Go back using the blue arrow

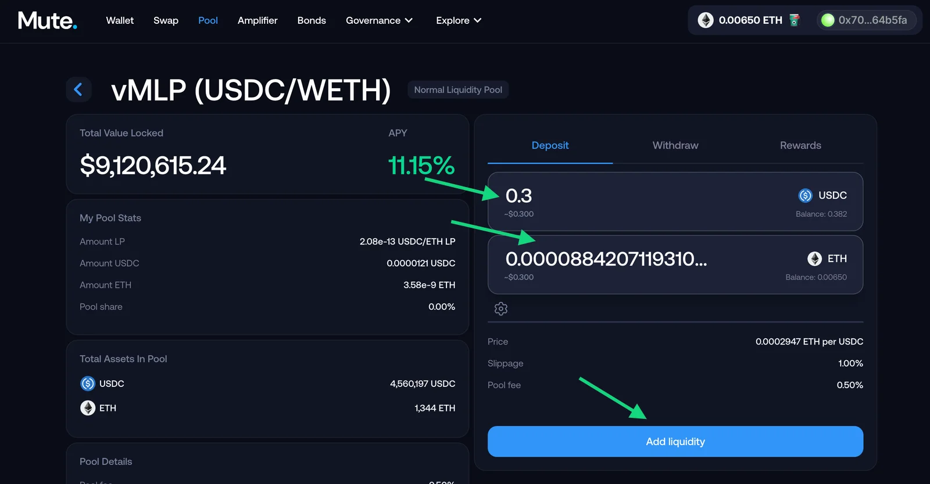point(78,89)
